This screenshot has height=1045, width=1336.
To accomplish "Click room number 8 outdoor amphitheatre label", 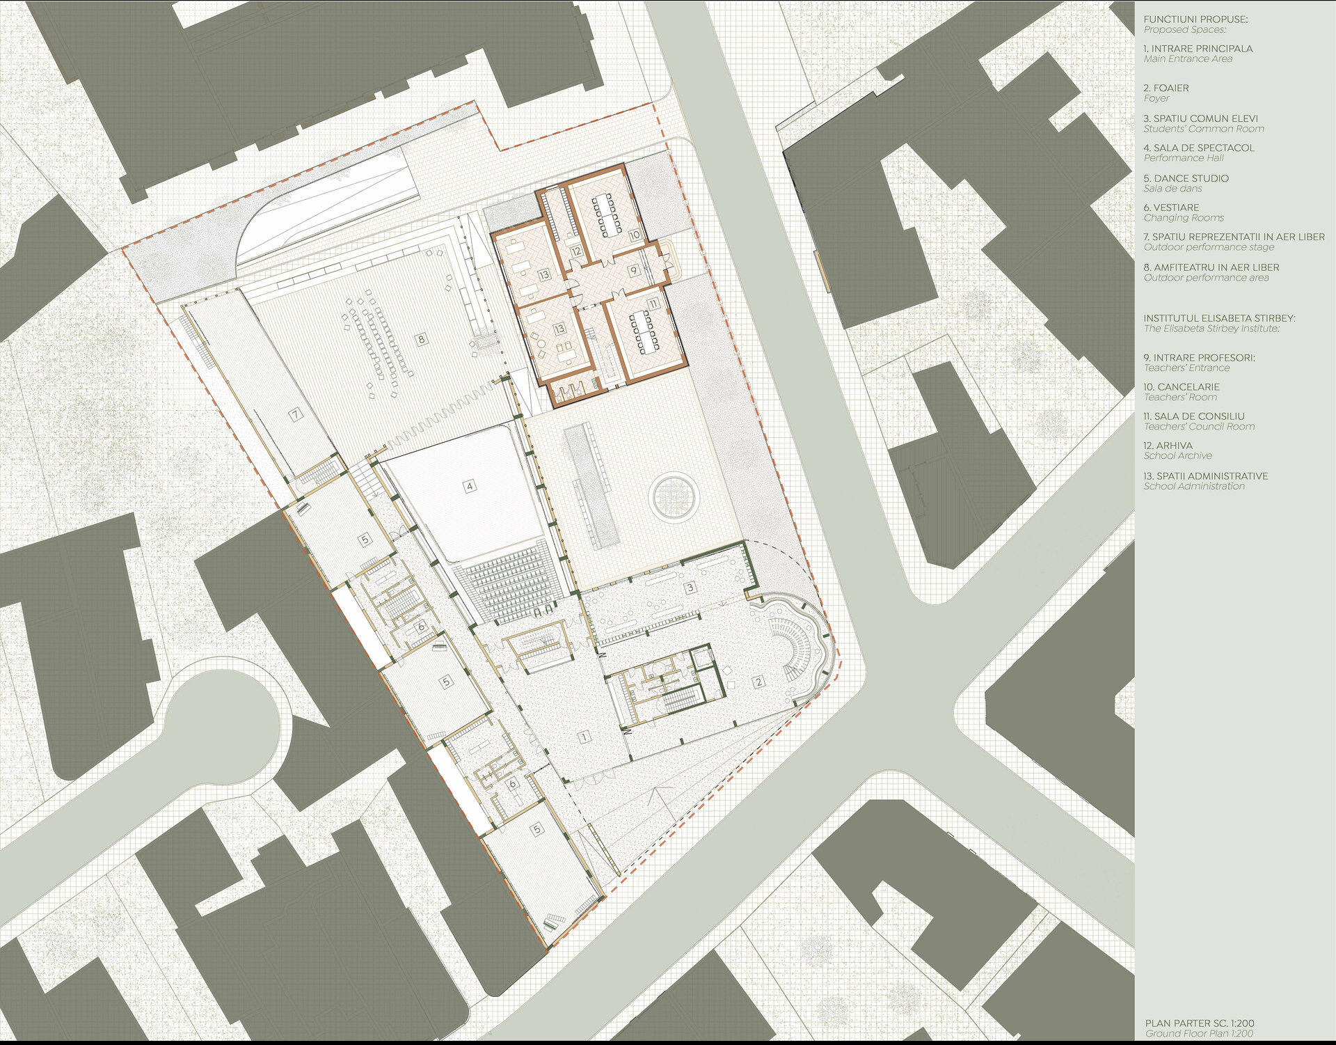I will [x=421, y=340].
